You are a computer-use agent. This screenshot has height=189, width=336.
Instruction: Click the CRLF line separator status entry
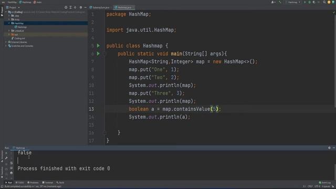310,186
